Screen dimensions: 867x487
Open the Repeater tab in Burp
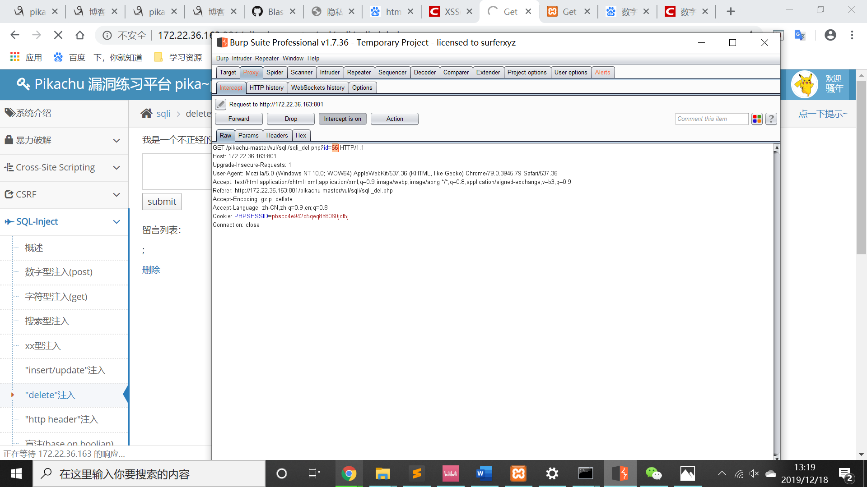pyautogui.click(x=359, y=73)
